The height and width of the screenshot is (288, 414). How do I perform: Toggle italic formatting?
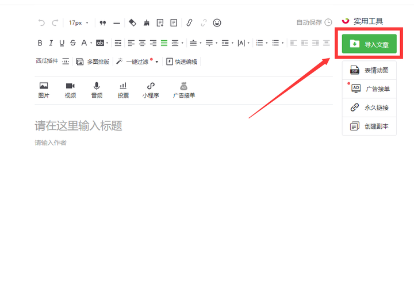[51, 43]
